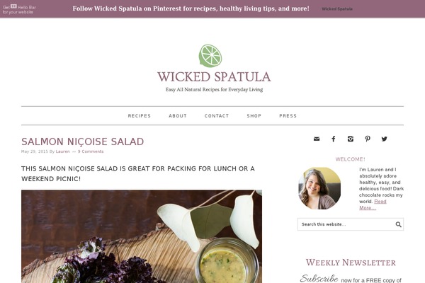Open the Twitter bird icon
425x283 pixels.
tap(385, 139)
